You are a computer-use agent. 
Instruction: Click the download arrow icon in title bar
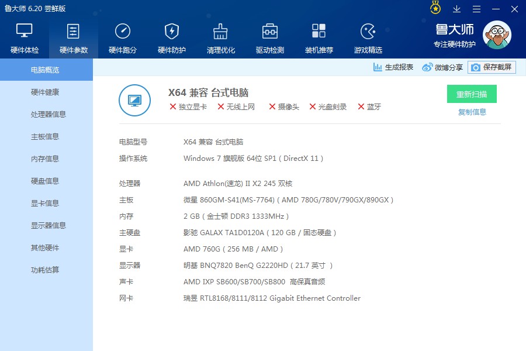pos(456,9)
